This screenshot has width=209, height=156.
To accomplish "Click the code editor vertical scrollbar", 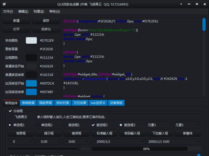I will coord(204,24).
